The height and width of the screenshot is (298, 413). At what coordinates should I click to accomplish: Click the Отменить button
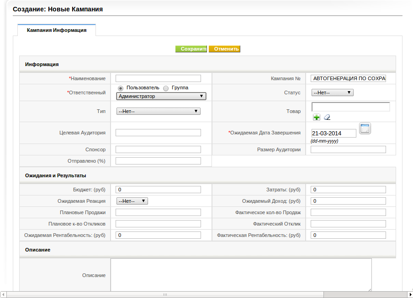224,49
